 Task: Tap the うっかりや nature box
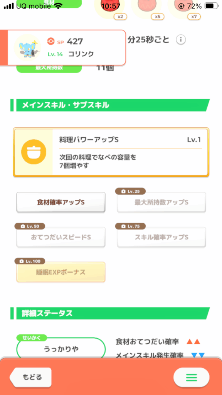click(61, 349)
